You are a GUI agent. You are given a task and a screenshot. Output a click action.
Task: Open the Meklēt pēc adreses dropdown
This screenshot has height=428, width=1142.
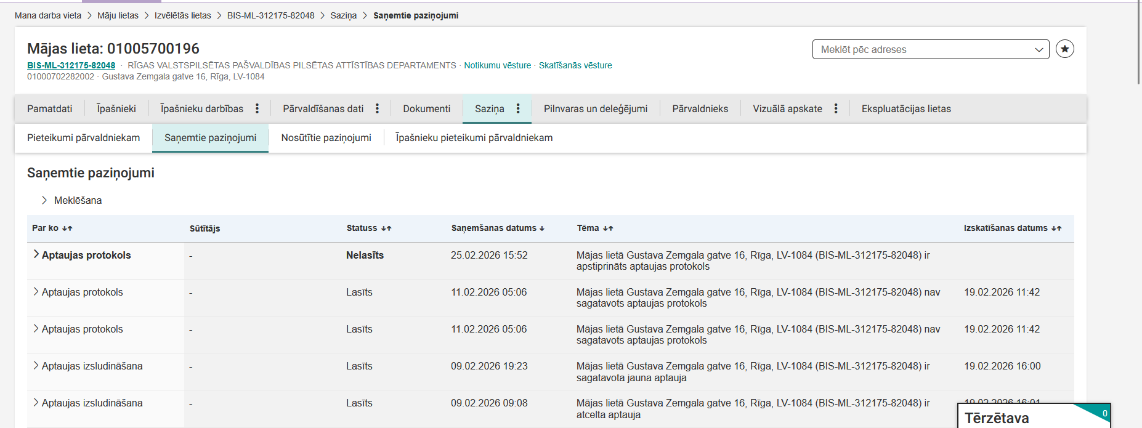point(930,49)
